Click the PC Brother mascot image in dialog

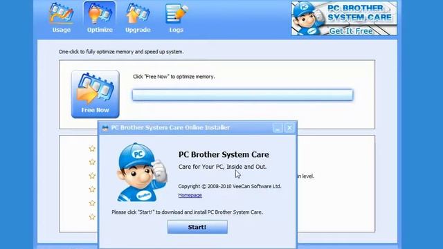[142, 172]
